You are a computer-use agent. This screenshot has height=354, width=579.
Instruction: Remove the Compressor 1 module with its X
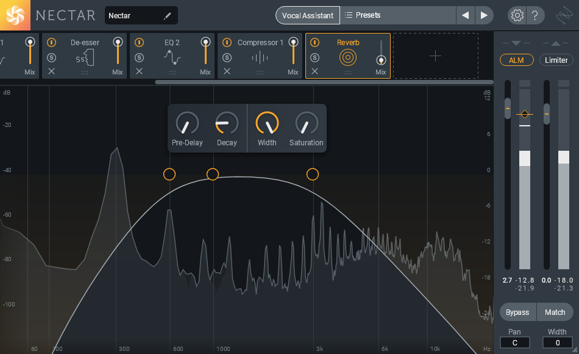[x=227, y=71]
